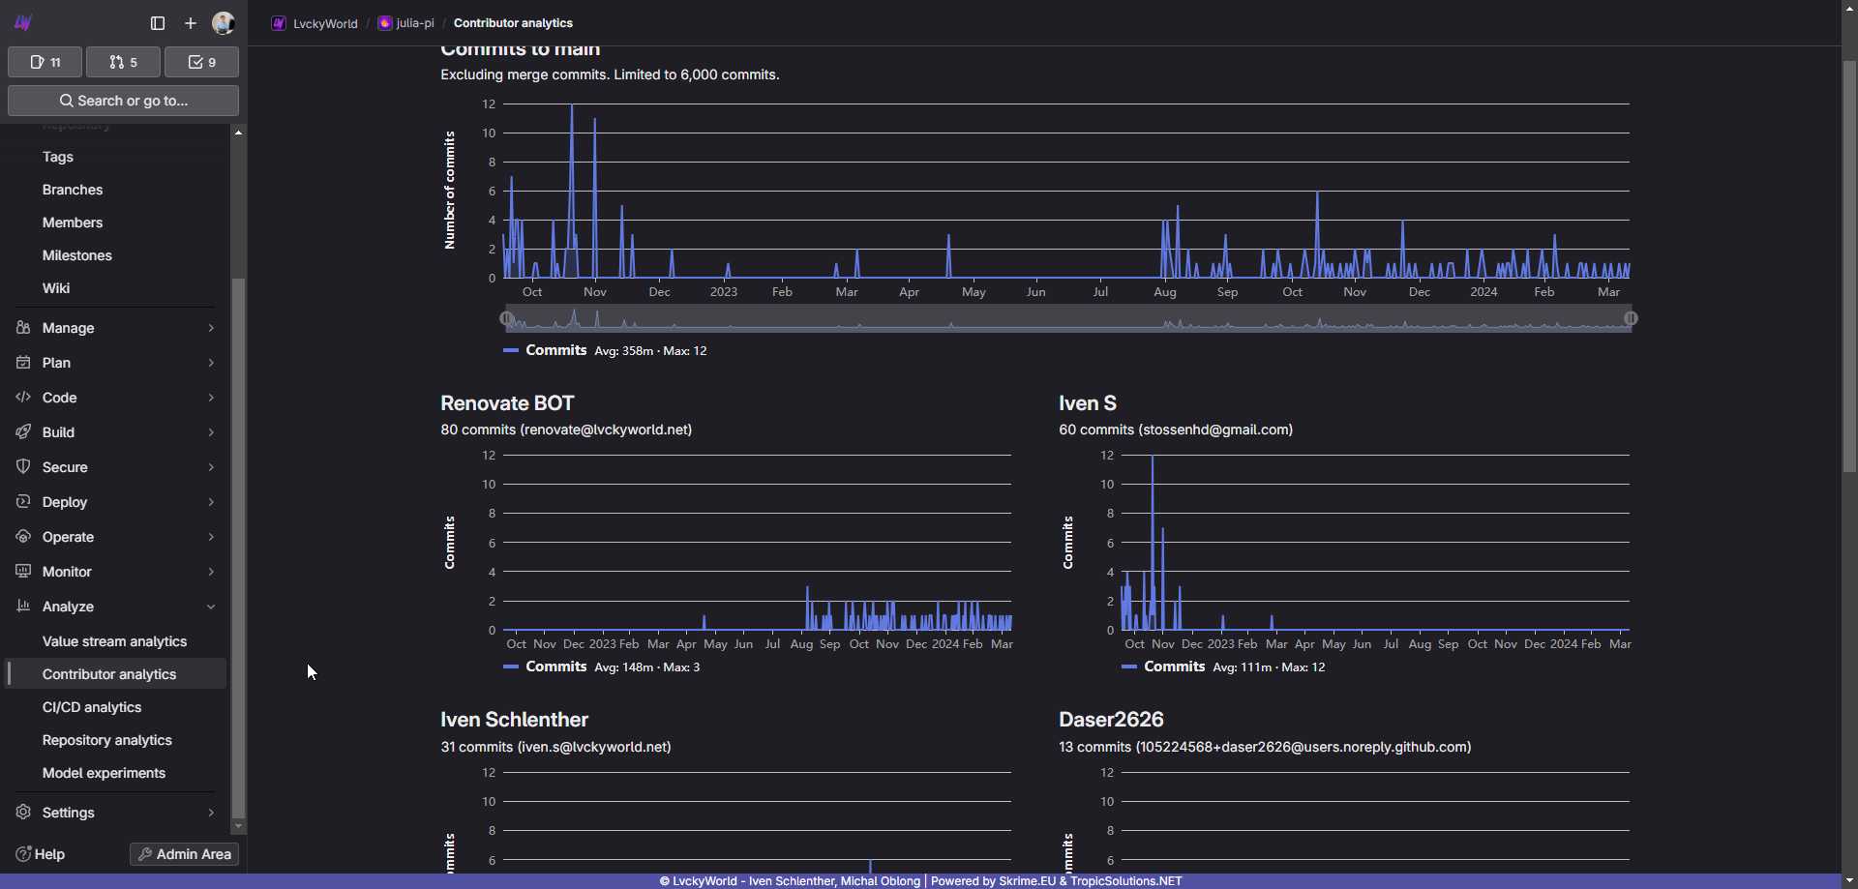Open the user avatar menu
Viewport: 1858px width, 889px height.
click(x=224, y=23)
